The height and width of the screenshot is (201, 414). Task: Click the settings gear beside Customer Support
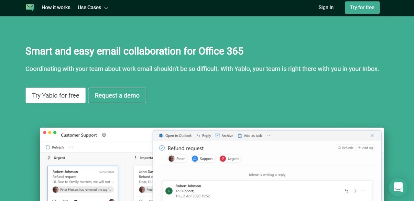(x=104, y=135)
